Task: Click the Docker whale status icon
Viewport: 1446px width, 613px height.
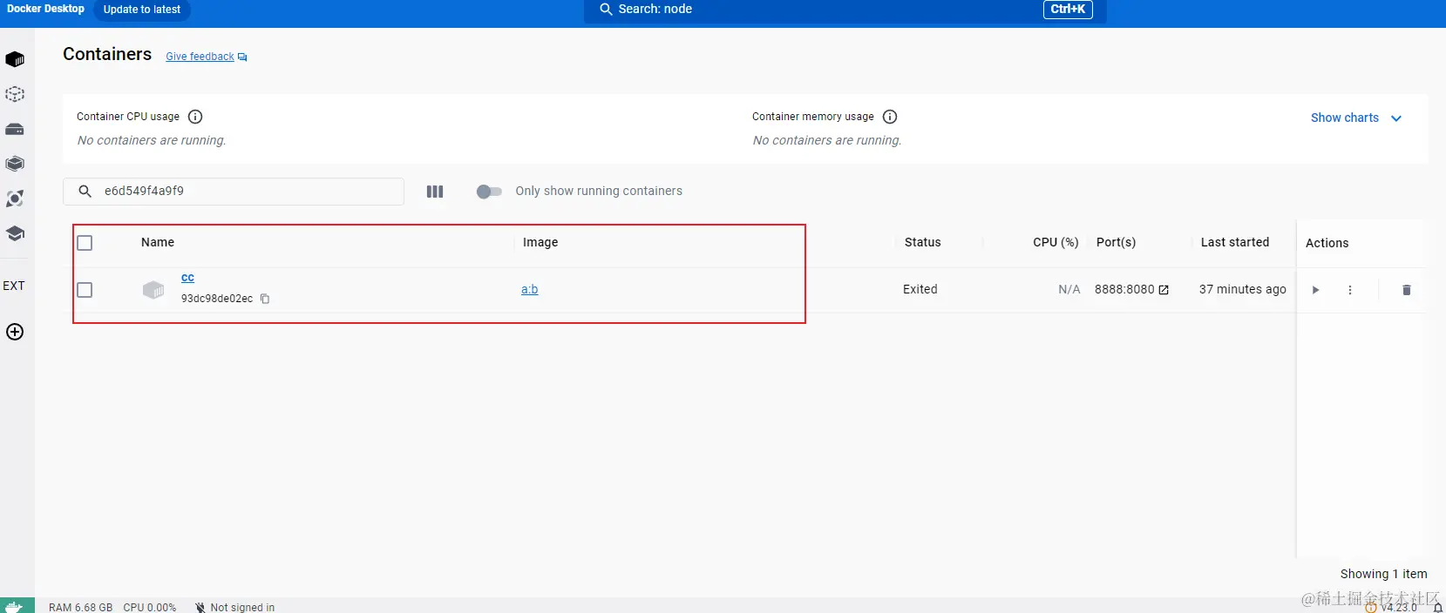Action: click(16, 606)
